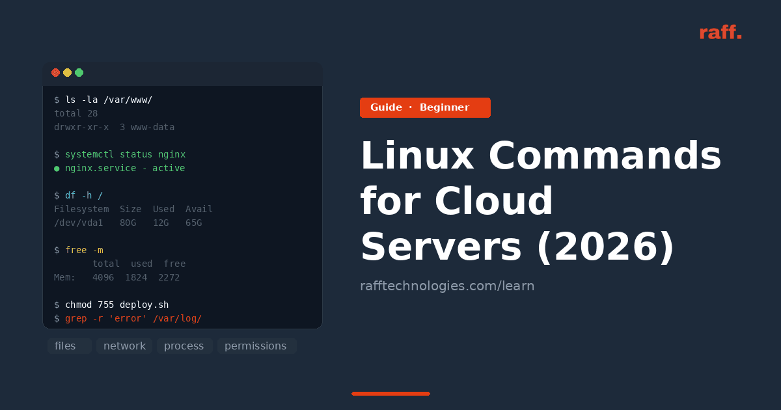The height and width of the screenshot is (410, 781).
Task: Click the orange Guide · Beginner badge
Action: pyautogui.click(x=425, y=107)
